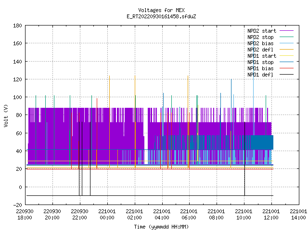Image resolution: width=308 pixels, height=231 pixels.
Task: Click the light blue NPD2 bias legend line
Action: click(287, 43)
